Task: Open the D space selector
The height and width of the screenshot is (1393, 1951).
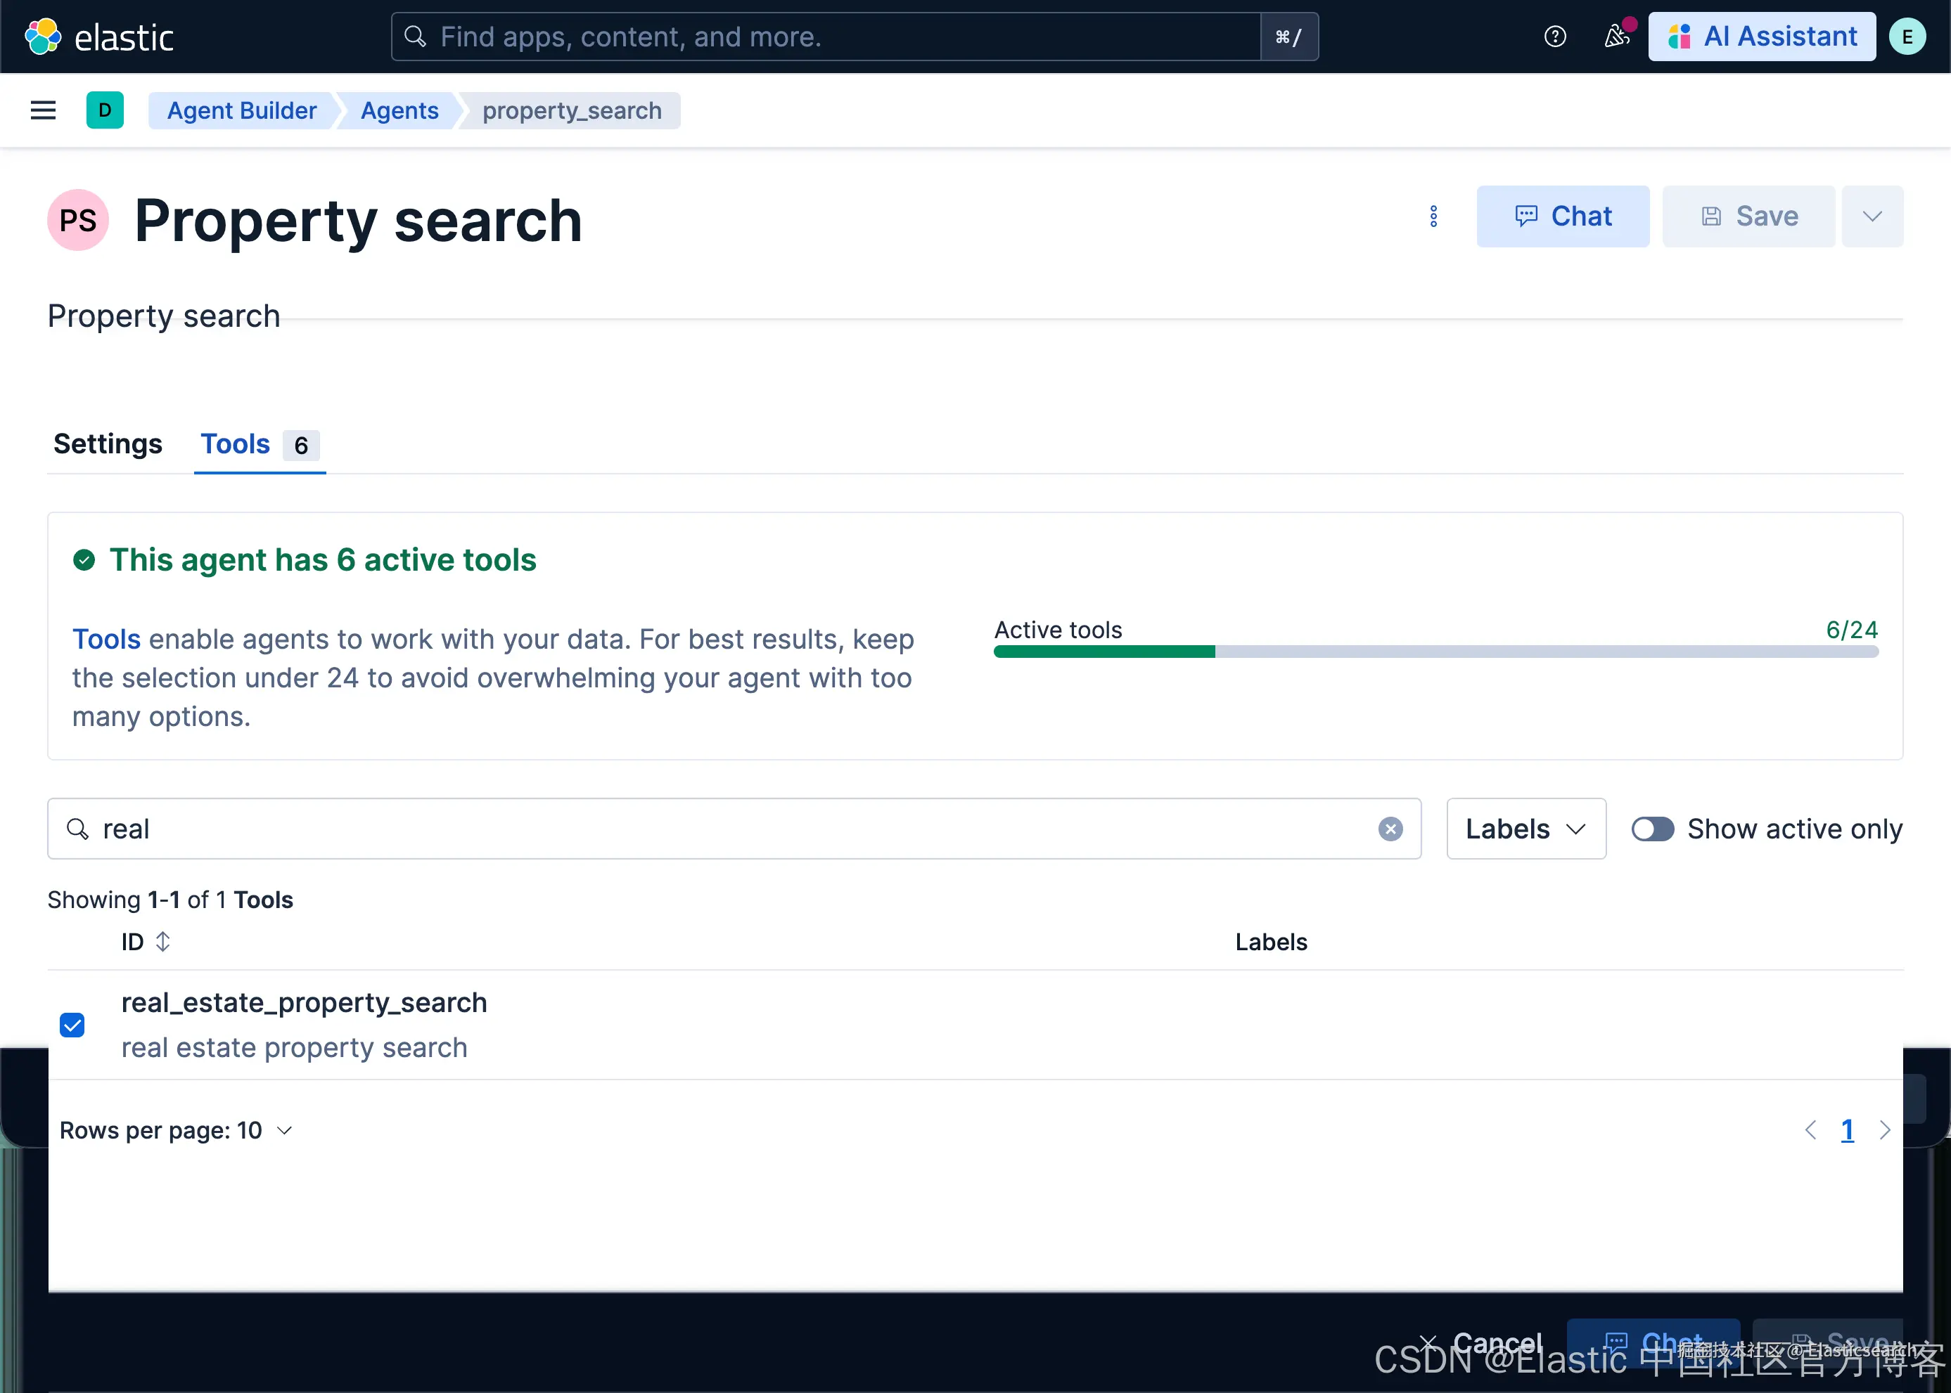Action: point(105,110)
